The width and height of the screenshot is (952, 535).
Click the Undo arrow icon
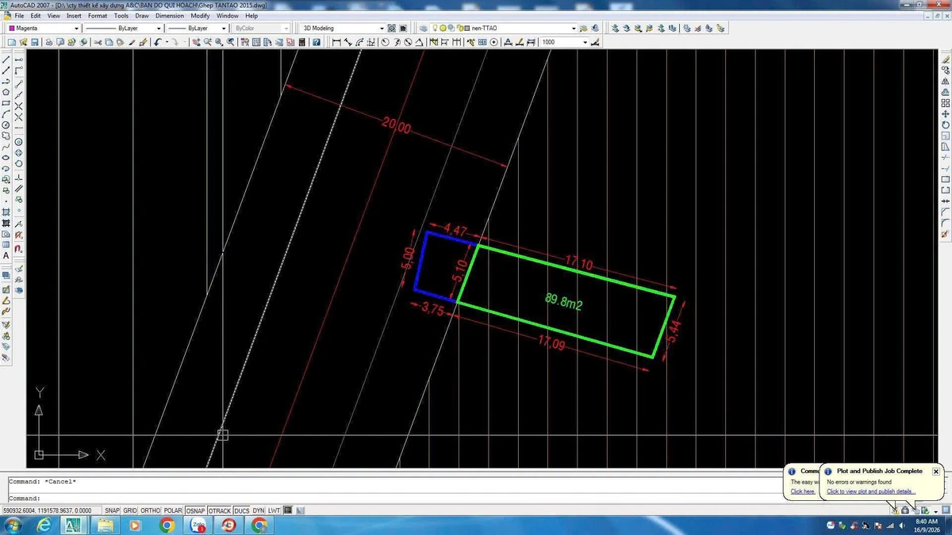[x=158, y=42]
